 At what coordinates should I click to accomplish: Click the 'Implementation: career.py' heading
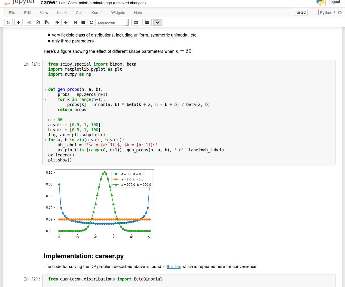click(84, 256)
